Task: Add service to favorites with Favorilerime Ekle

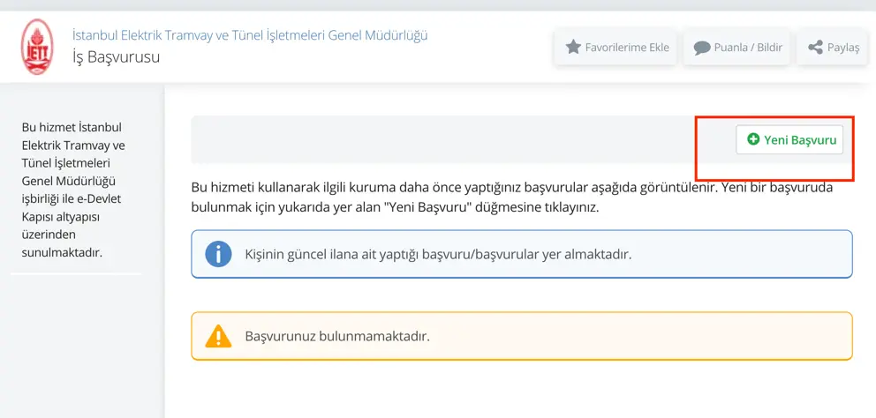Action: (616, 48)
